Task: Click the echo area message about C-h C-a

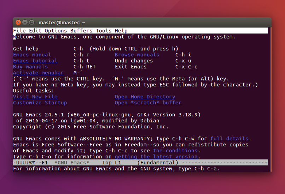Action: (x=116, y=169)
